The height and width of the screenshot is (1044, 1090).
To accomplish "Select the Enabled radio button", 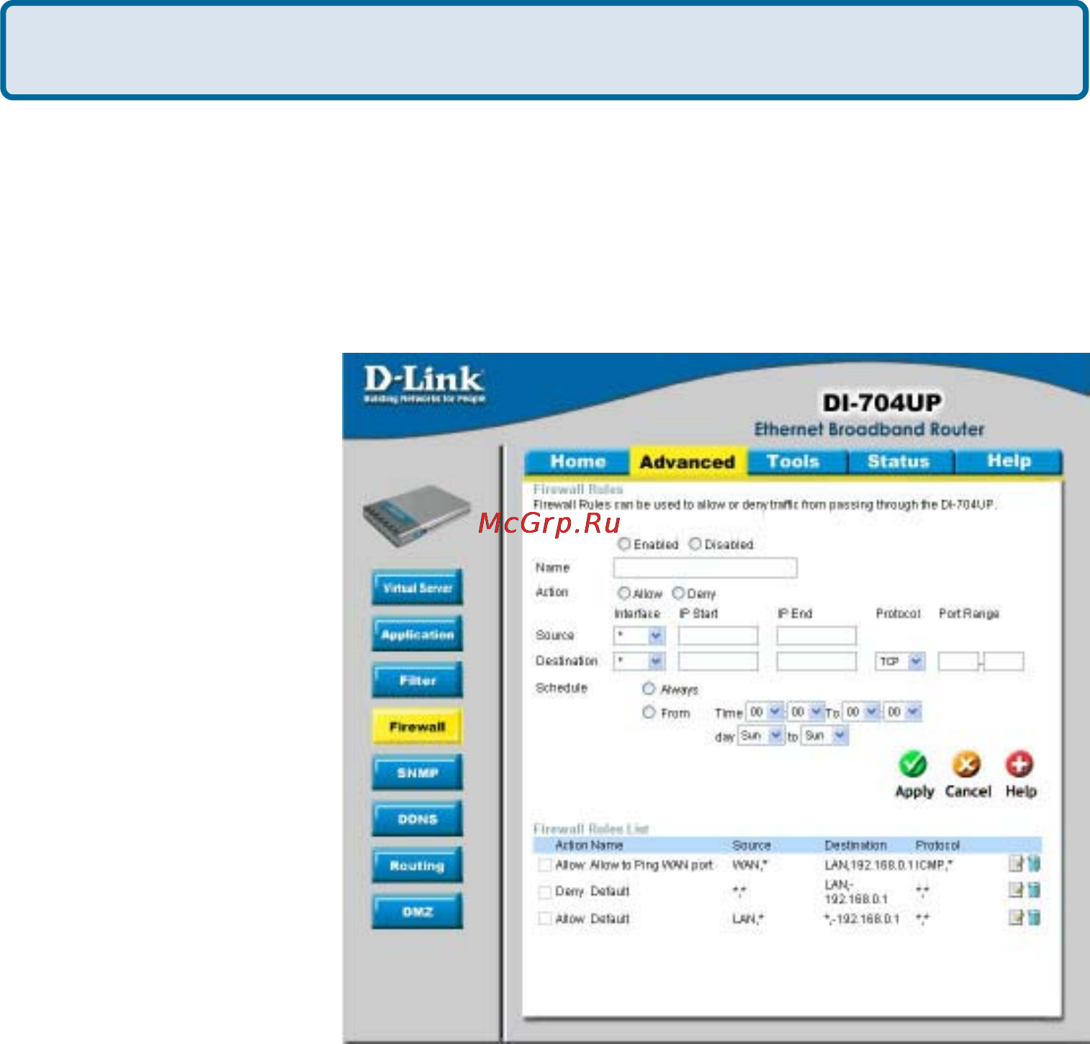I will [x=624, y=544].
